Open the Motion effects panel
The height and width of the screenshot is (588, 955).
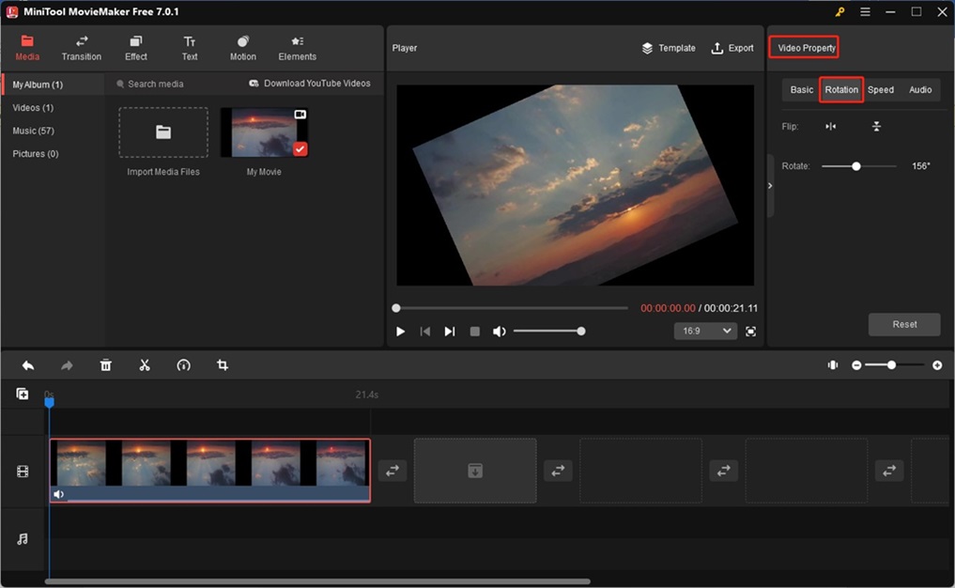click(242, 47)
